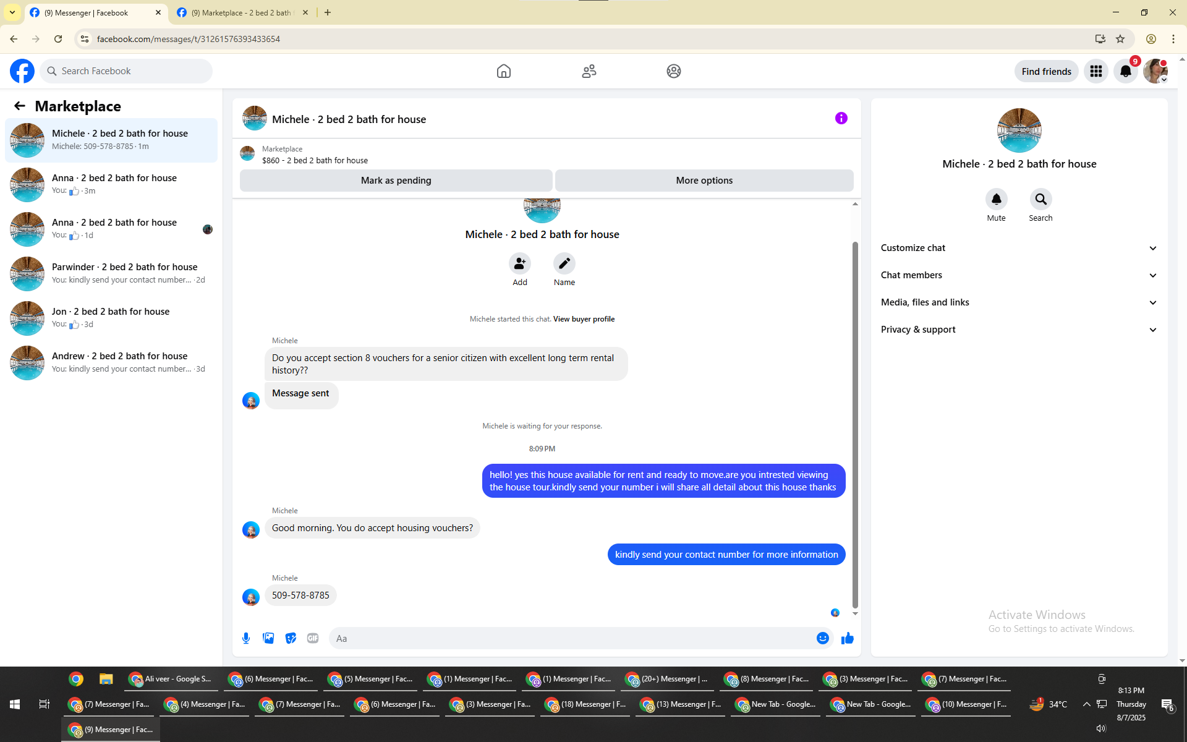Image resolution: width=1187 pixels, height=742 pixels.
Task: Open the Facebook menu grid icon
Action: coord(1096,71)
